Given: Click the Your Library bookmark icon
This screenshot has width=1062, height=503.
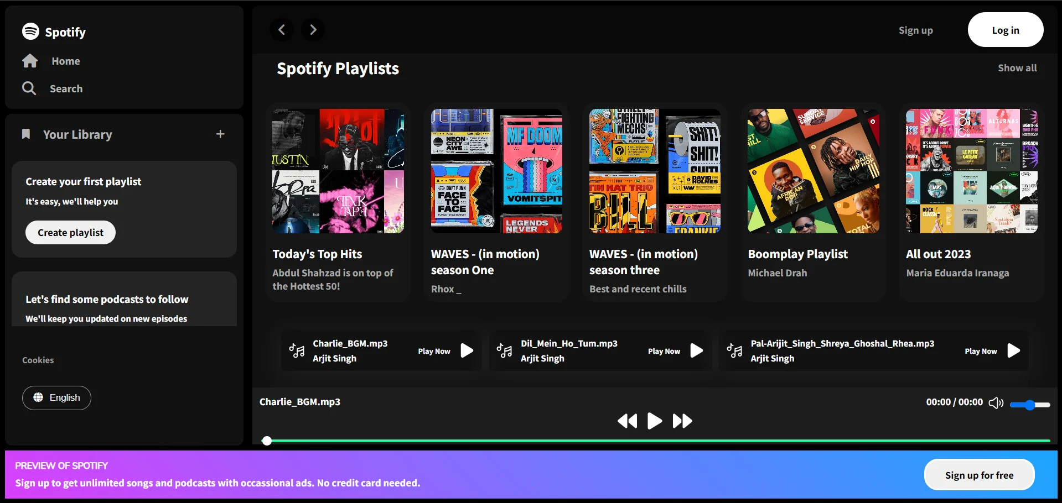Looking at the screenshot, I should click(25, 134).
